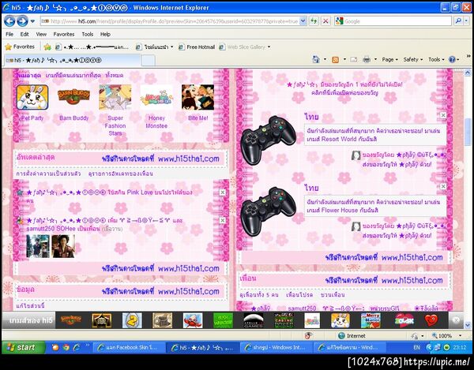Screen dimensions: 474x370
Task: Open the Free Hotmail favorites link
Action: (x=197, y=47)
